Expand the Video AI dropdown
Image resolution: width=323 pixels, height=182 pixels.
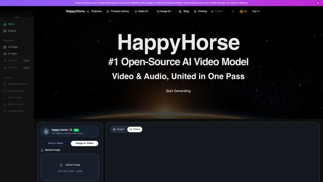click(x=142, y=11)
